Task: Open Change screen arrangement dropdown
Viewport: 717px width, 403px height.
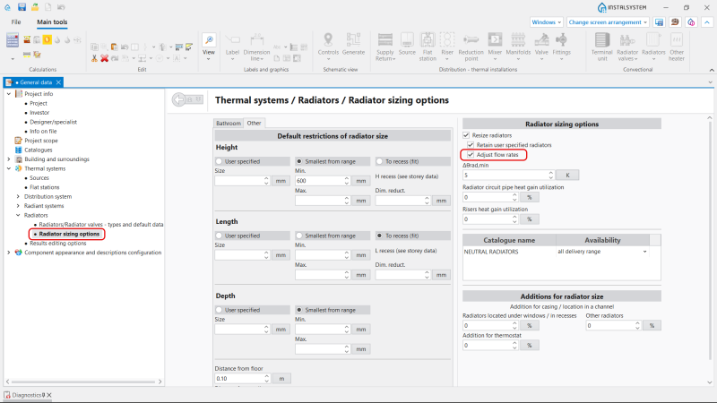Action: pyautogui.click(x=608, y=21)
